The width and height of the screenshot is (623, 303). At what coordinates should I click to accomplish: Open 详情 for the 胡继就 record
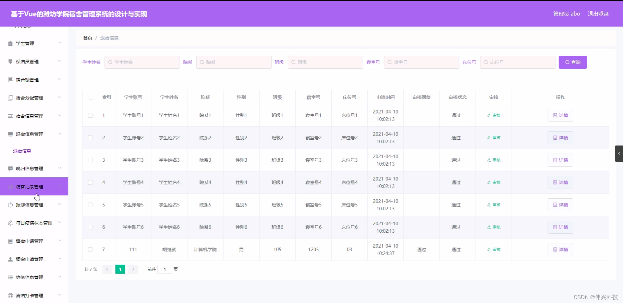(x=560, y=250)
